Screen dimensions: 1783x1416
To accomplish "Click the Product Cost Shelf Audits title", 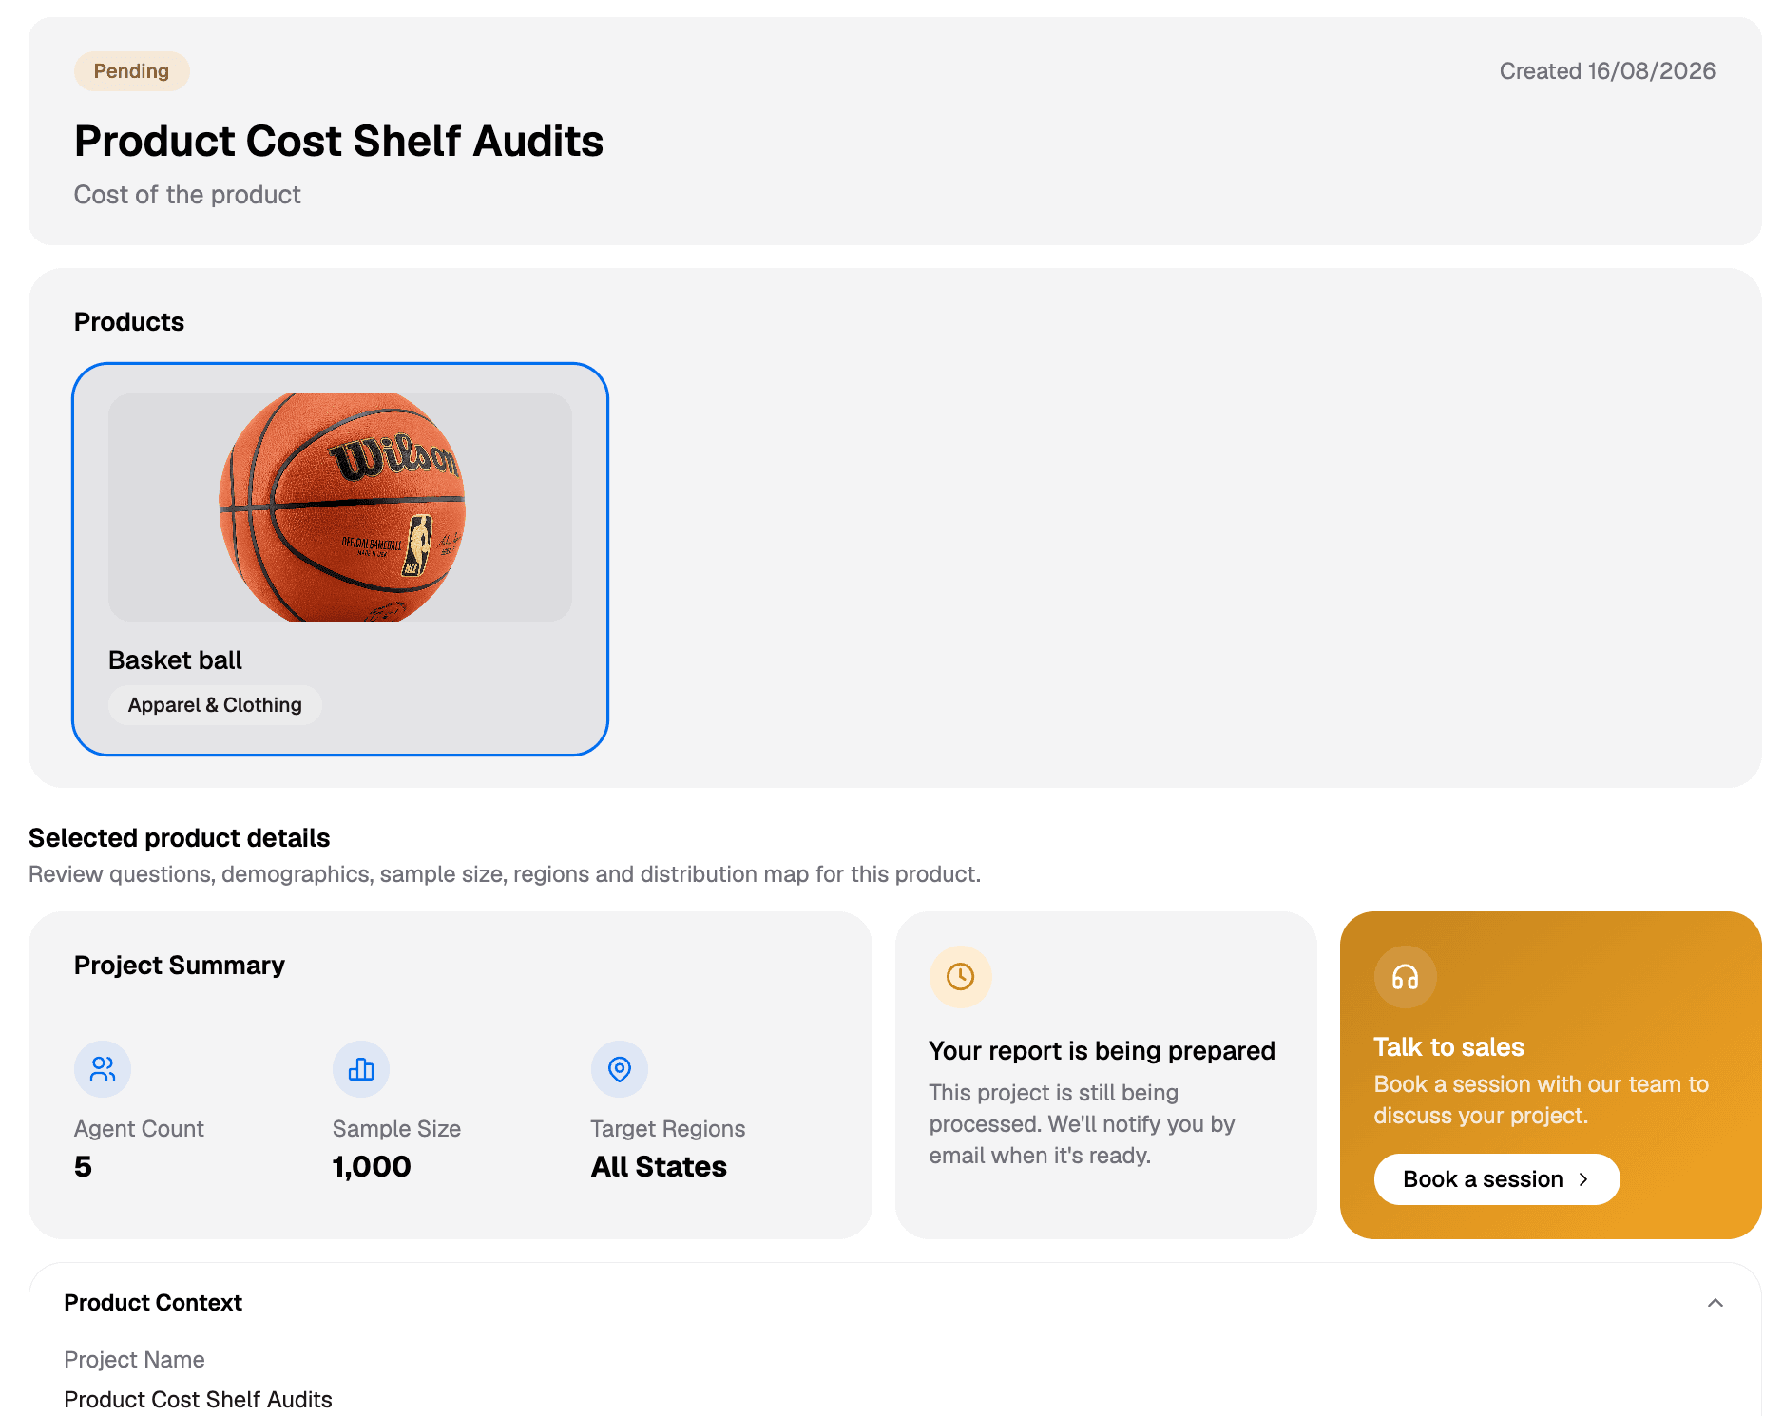I will tap(339, 141).
